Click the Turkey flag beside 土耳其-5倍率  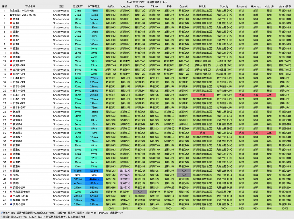point(11,196)
